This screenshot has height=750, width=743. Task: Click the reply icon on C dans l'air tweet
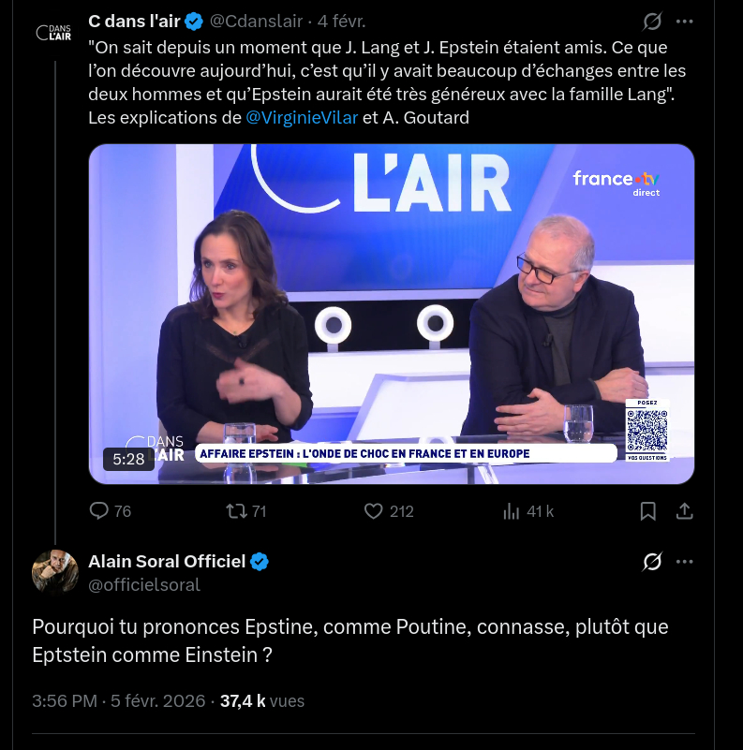coord(98,511)
